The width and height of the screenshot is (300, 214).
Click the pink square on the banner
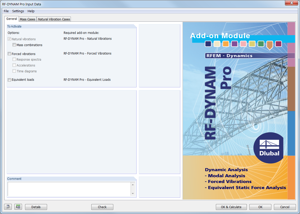click(243, 44)
